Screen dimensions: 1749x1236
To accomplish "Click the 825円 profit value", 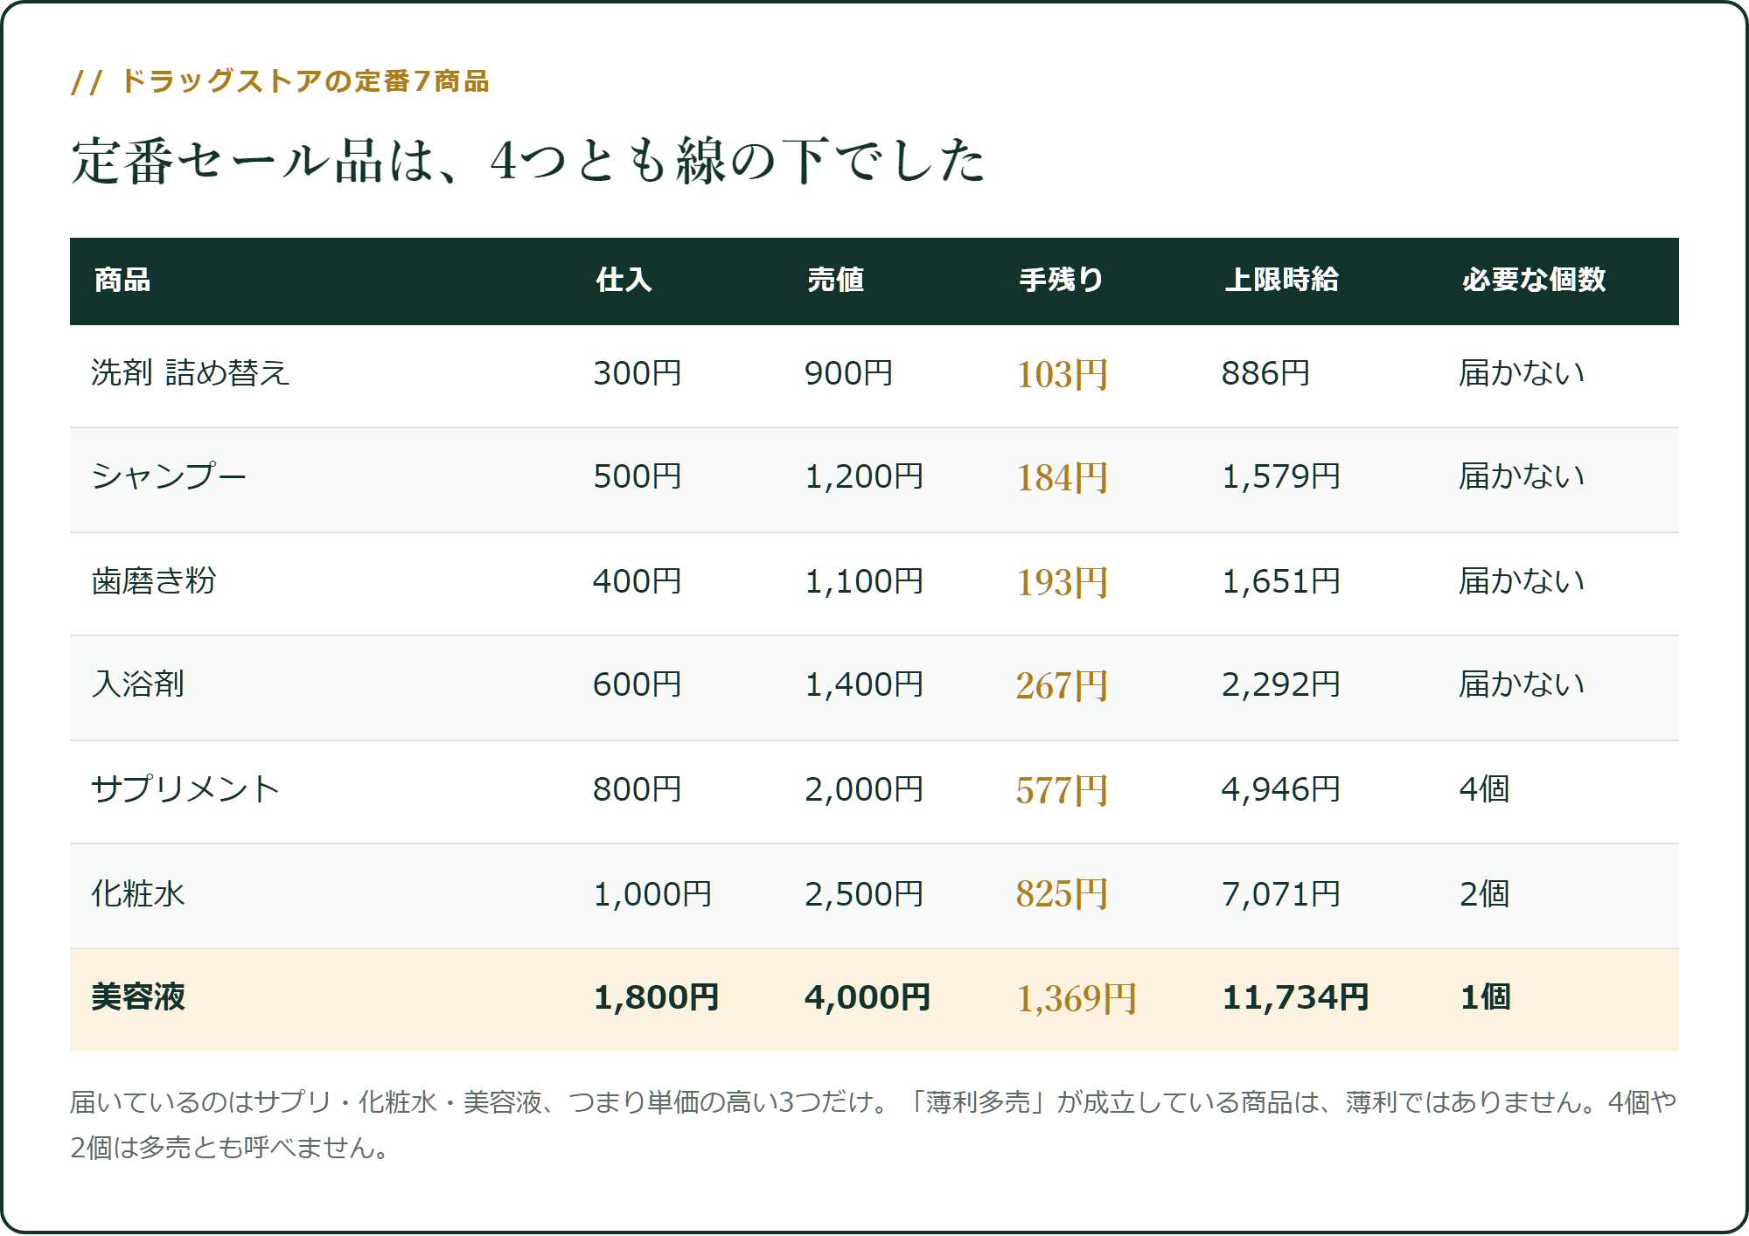I will (1062, 894).
